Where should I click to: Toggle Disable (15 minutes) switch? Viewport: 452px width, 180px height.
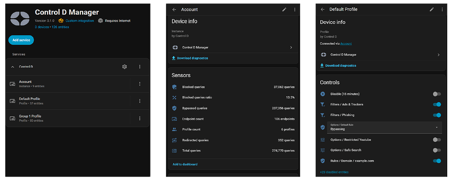437,94
